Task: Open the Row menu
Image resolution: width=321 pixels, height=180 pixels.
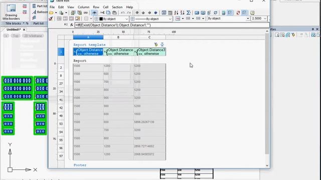Action: pos(96,7)
